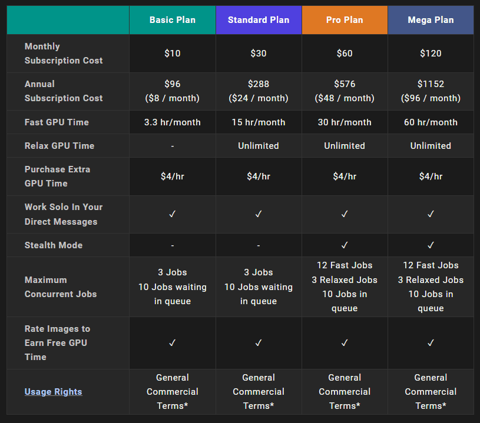
Task: Click the orange Pro Plan header
Action: [345, 20]
